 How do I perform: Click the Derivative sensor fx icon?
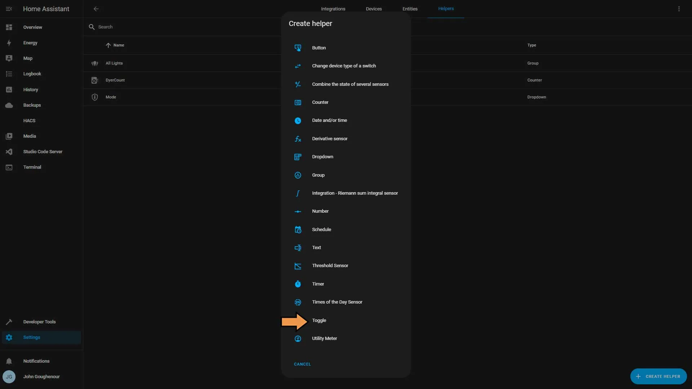(298, 139)
